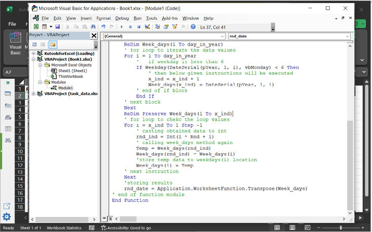This screenshot has width=372, height=232.
Task: Click the Save Book1 toolbar icon
Action: [57, 26]
